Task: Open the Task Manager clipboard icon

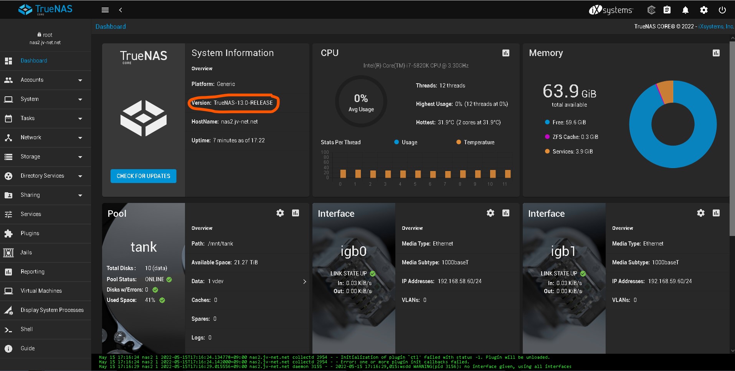Action: [667, 10]
